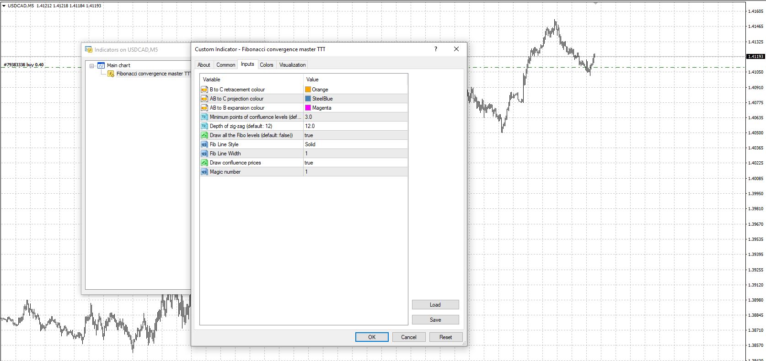Edit the Fib Line Width value
The width and height of the screenshot is (766, 361).
click(x=355, y=154)
